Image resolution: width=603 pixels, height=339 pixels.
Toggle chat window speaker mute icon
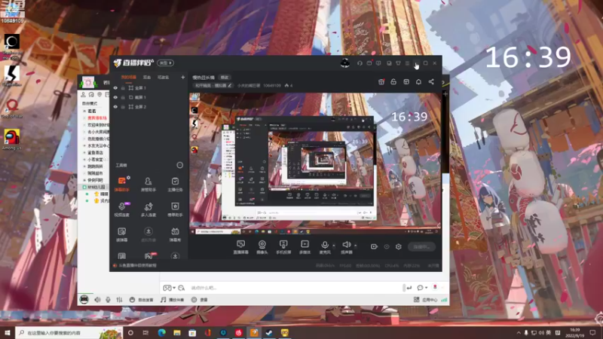tap(97, 300)
